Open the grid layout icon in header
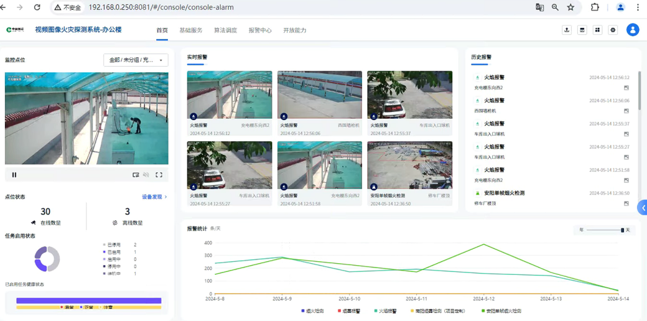 click(x=597, y=30)
